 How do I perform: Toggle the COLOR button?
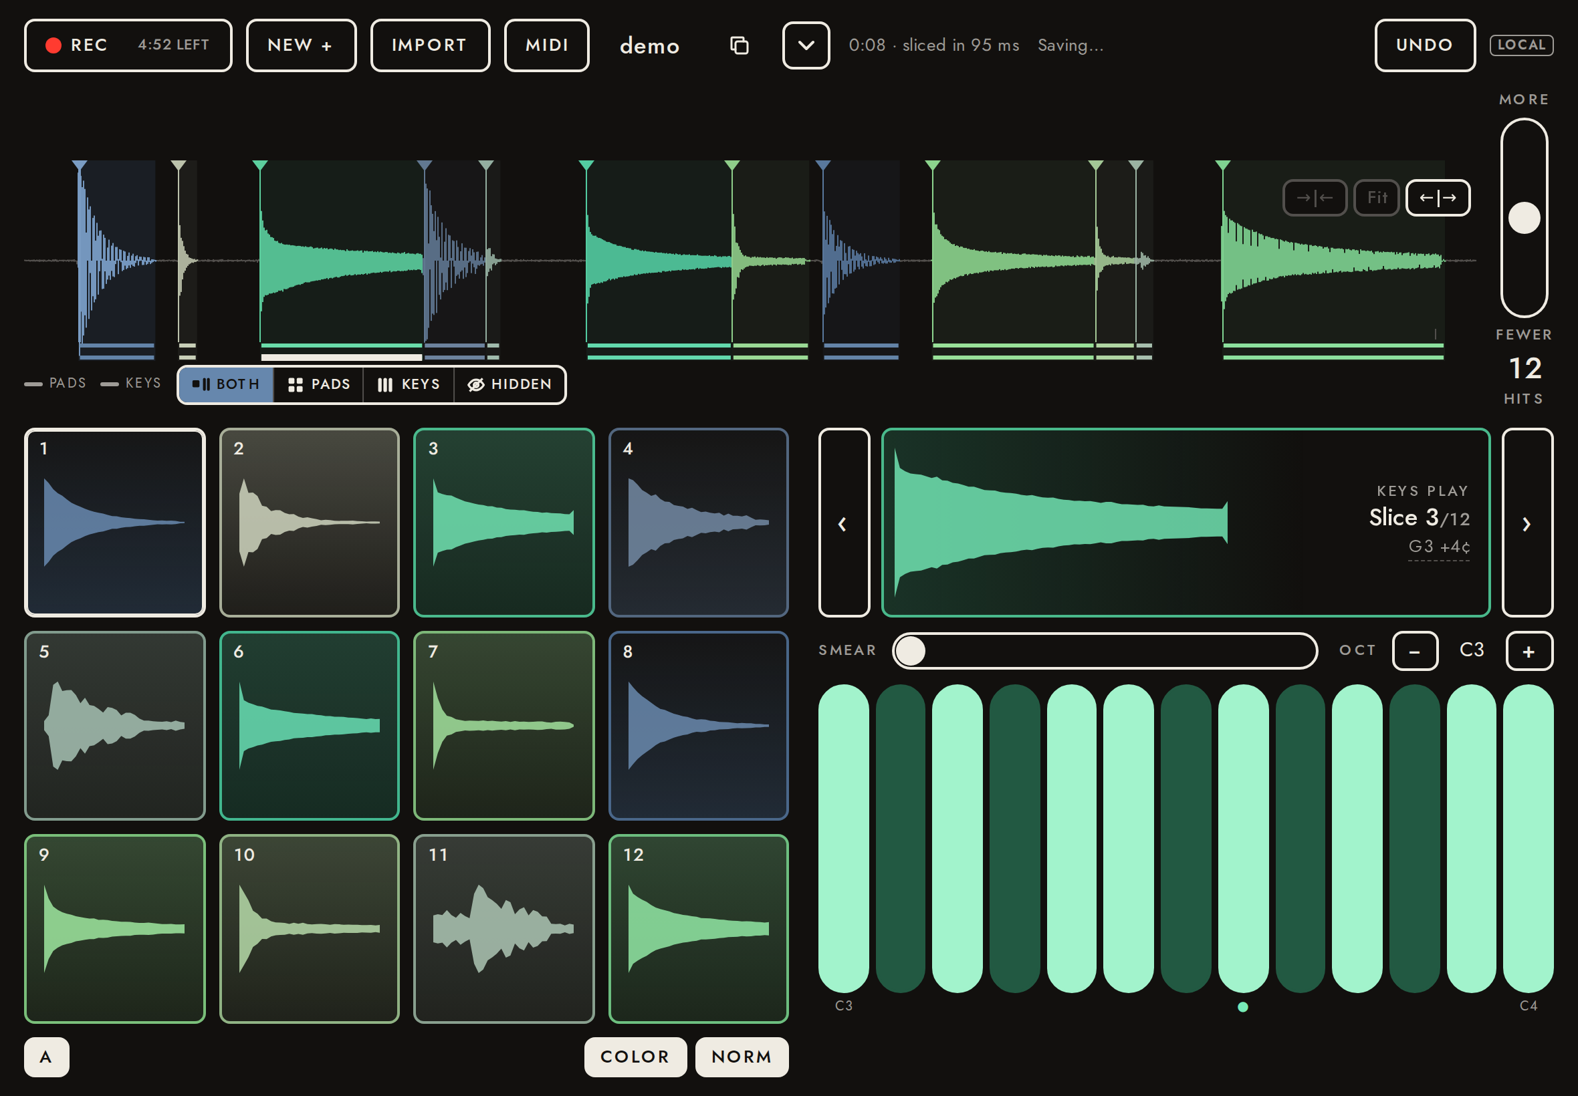(x=635, y=1057)
